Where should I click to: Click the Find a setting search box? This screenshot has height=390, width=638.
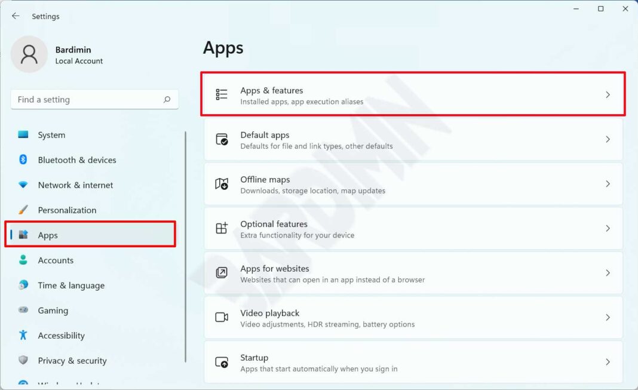94,99
